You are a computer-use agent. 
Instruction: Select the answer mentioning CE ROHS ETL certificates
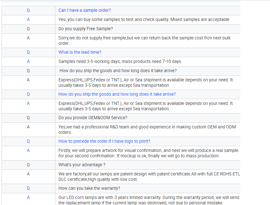149,177
